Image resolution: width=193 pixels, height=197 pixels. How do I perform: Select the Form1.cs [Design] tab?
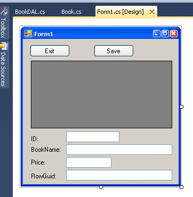pos(120,12)
